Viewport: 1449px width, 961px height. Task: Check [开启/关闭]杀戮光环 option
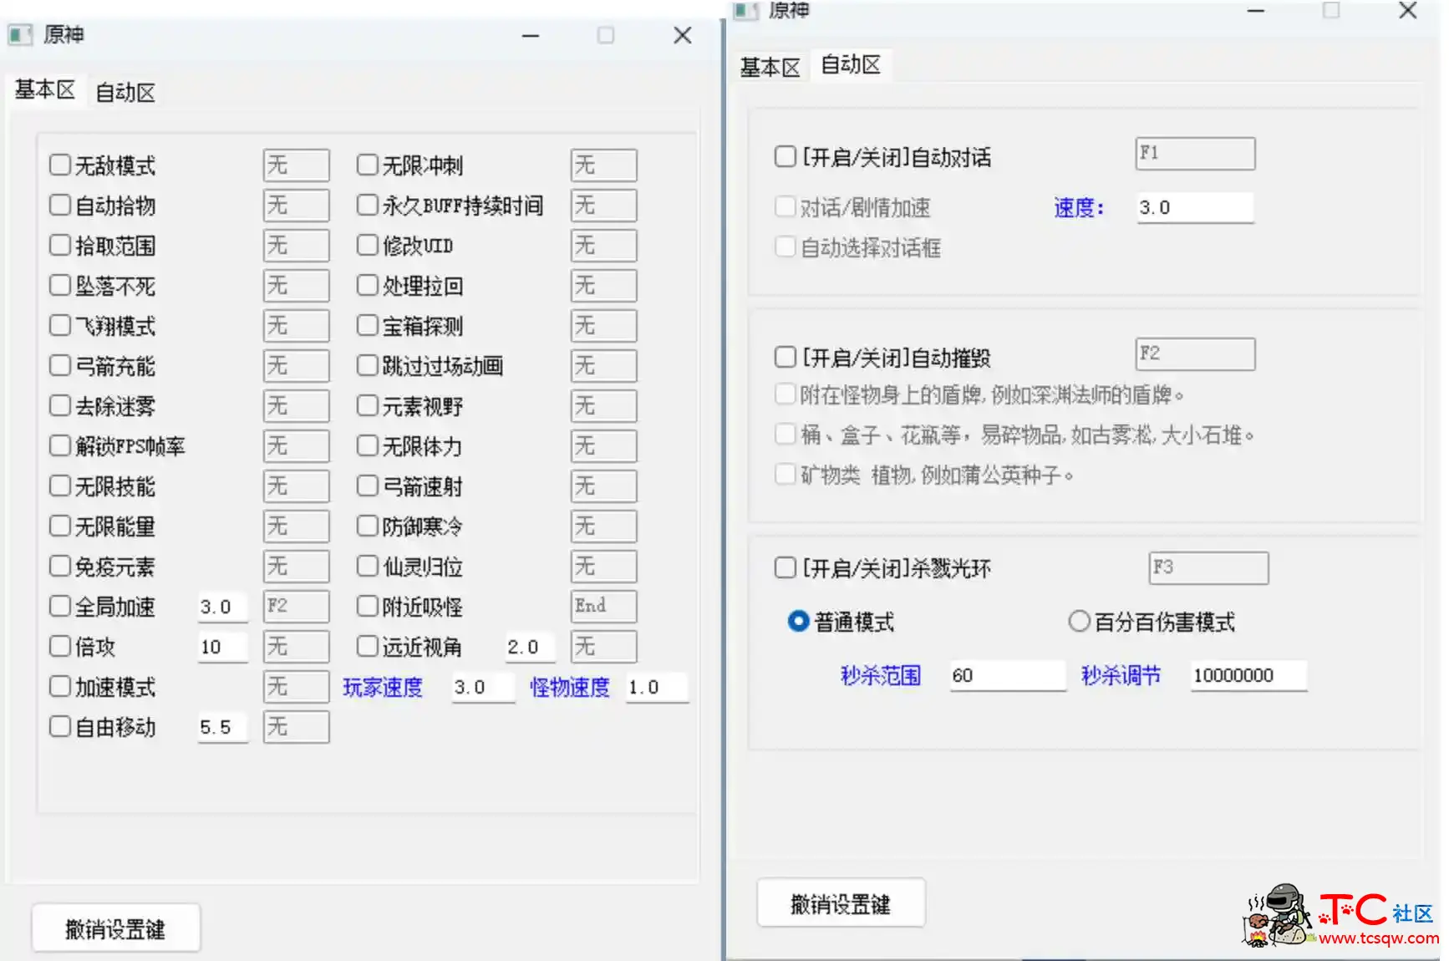[x=786, y=567]
